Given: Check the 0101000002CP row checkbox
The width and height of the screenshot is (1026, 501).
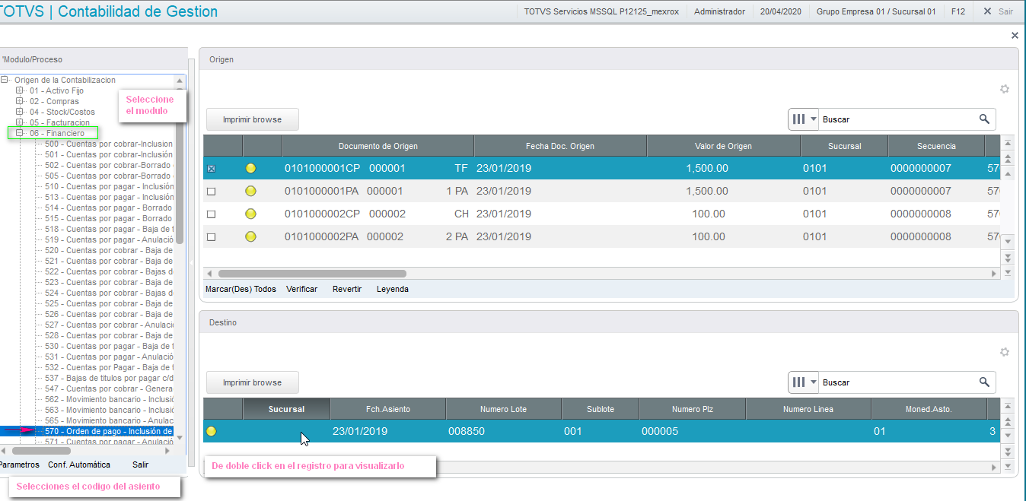Looking at the screenshot, I should [212, 214].
